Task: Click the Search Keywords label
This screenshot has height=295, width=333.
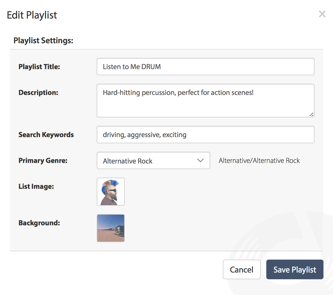Action: 46,135
